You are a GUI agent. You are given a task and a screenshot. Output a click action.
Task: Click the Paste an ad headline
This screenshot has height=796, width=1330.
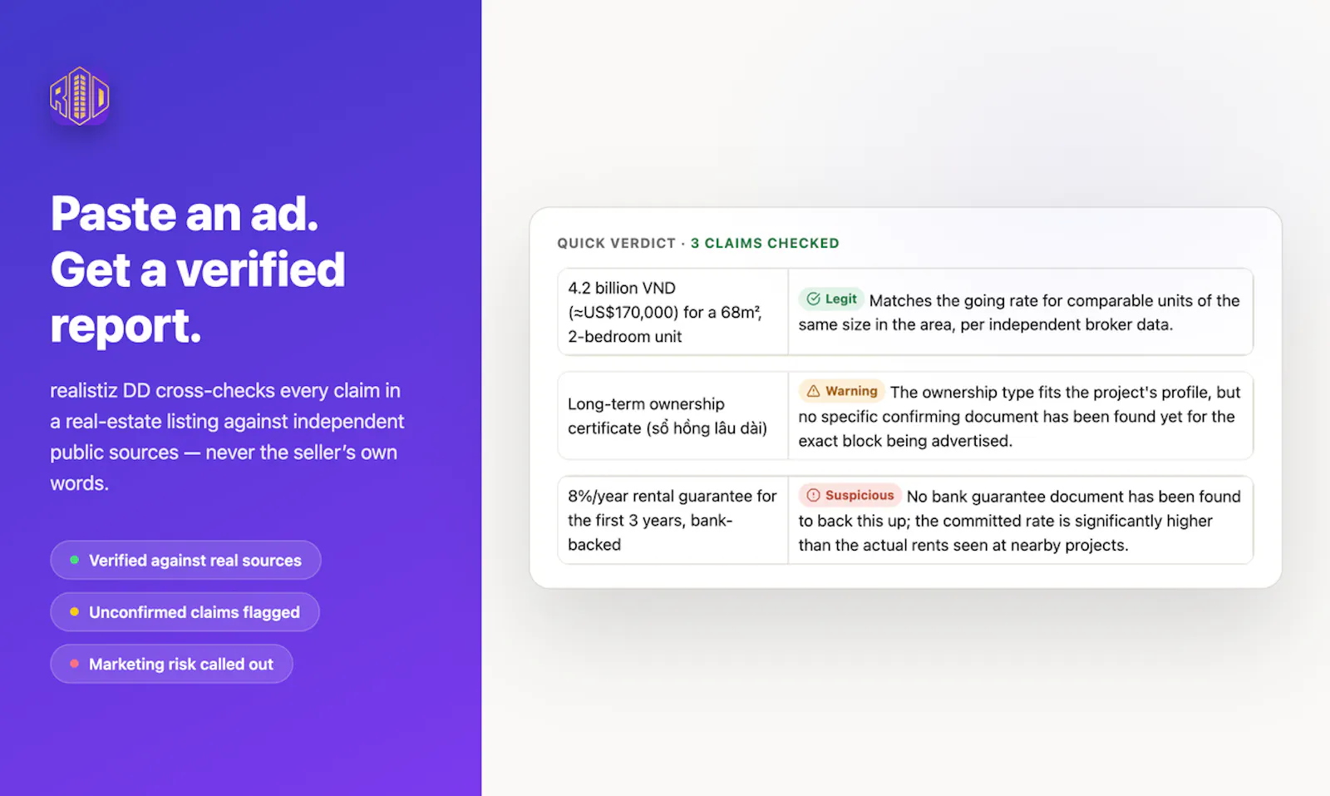[198, 269]
